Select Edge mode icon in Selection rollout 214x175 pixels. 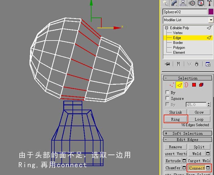coord(179,85)
